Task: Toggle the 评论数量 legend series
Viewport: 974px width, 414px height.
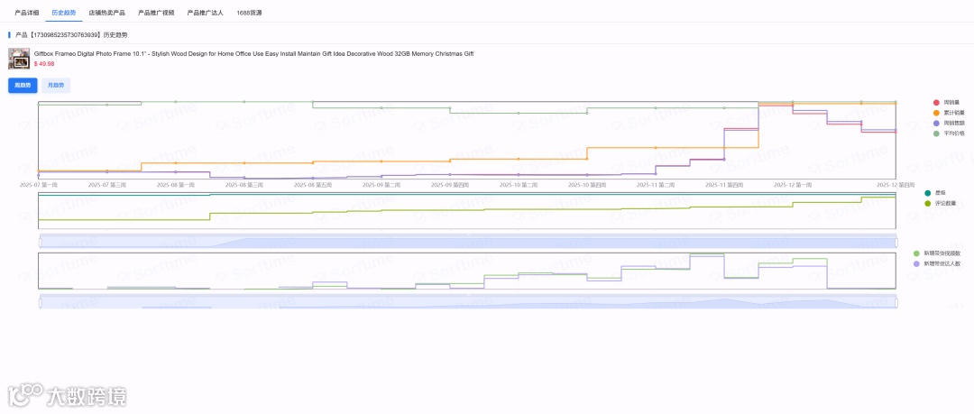Action: [942, 203]
